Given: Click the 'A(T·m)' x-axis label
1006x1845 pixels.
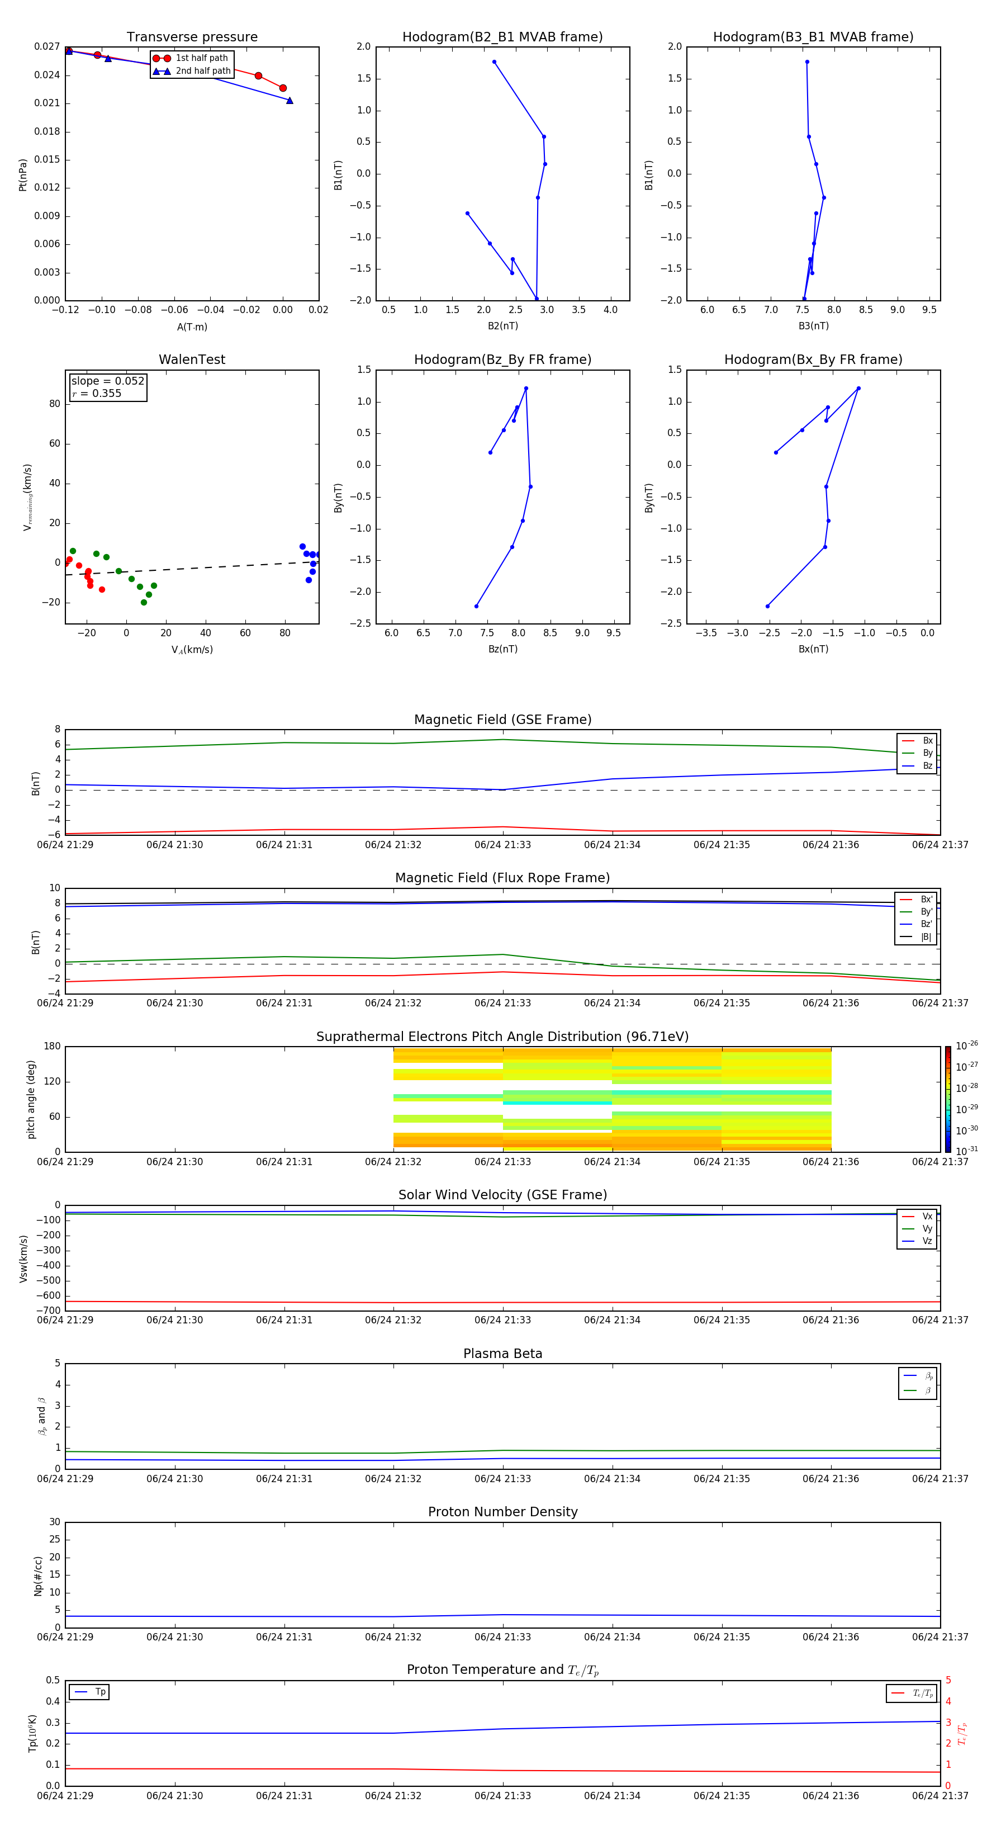Looking at the screenshot, I should [x=192, y=327].
